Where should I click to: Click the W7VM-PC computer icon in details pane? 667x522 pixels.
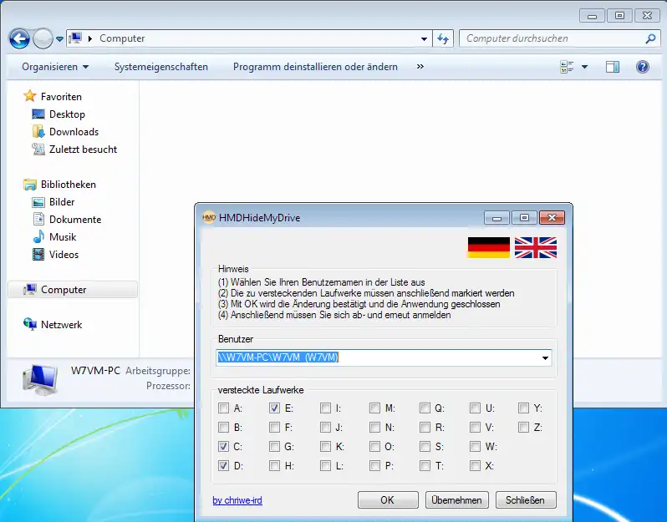click(x=40, y=379)
